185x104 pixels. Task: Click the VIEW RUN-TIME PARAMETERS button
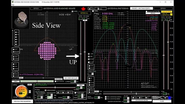(x=22, y=101)
